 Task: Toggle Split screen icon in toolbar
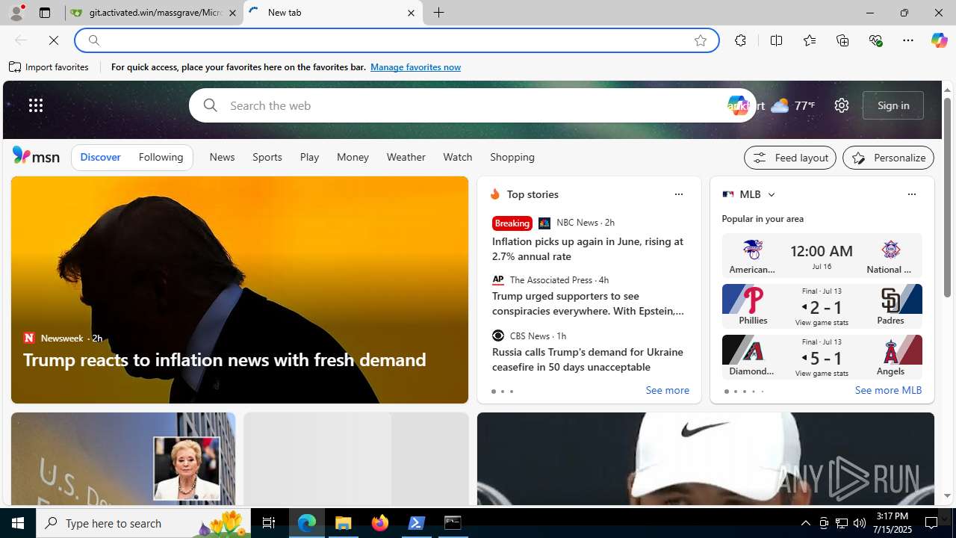[x=776, y=40]
